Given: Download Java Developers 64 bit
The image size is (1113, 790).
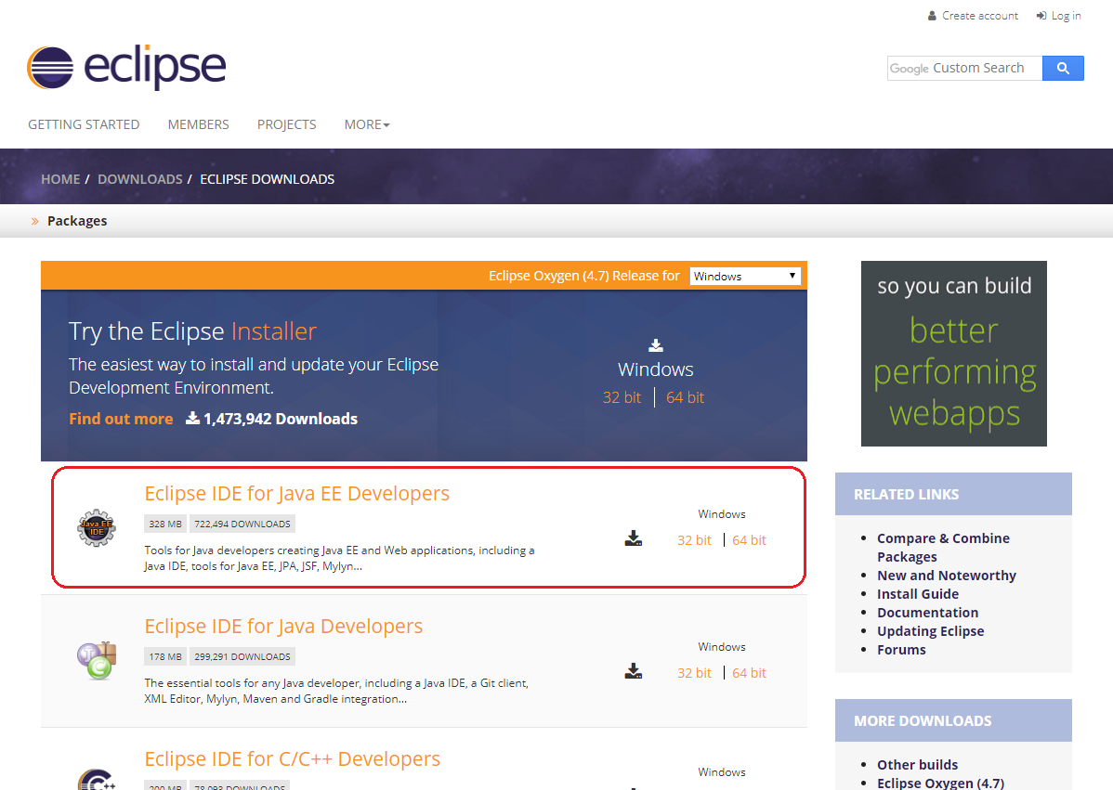Looking at the screenshot, I should point(749,673).
